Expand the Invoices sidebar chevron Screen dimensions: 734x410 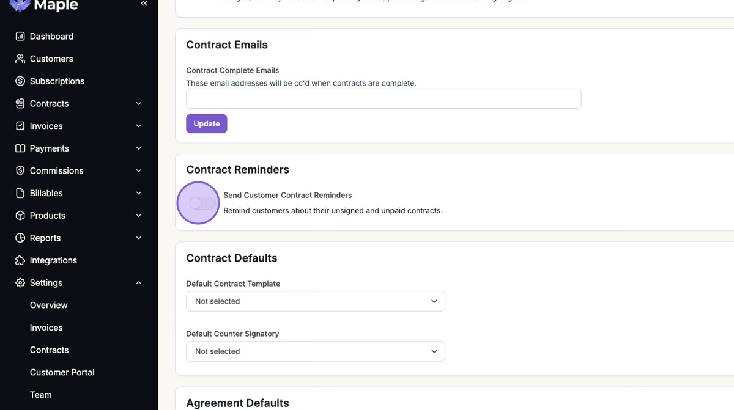139,126
